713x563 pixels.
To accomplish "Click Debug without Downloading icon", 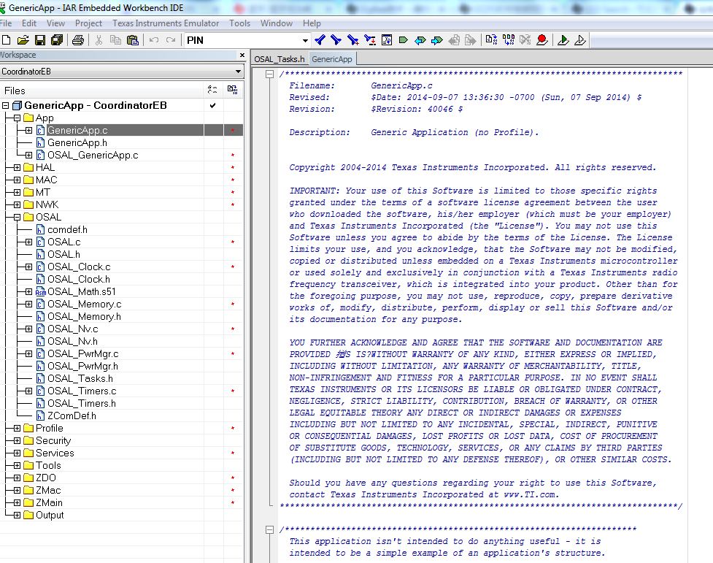I will coord(579,40).
